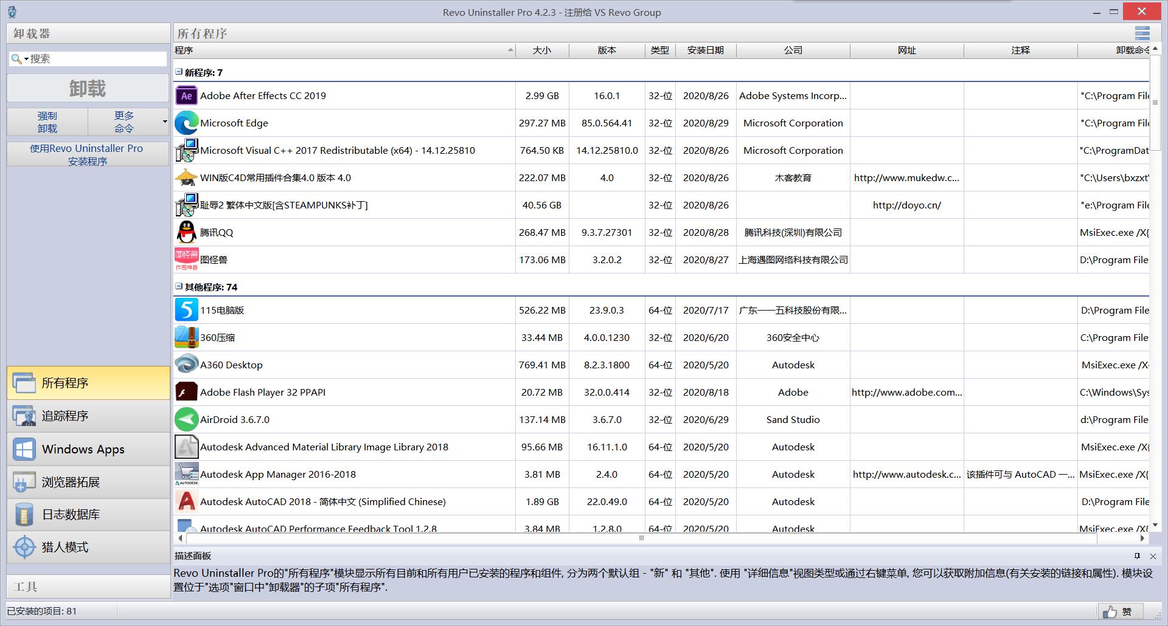1168x626 pixels.
Task: Click the 强制卸载 button
Action: [47, 122]
